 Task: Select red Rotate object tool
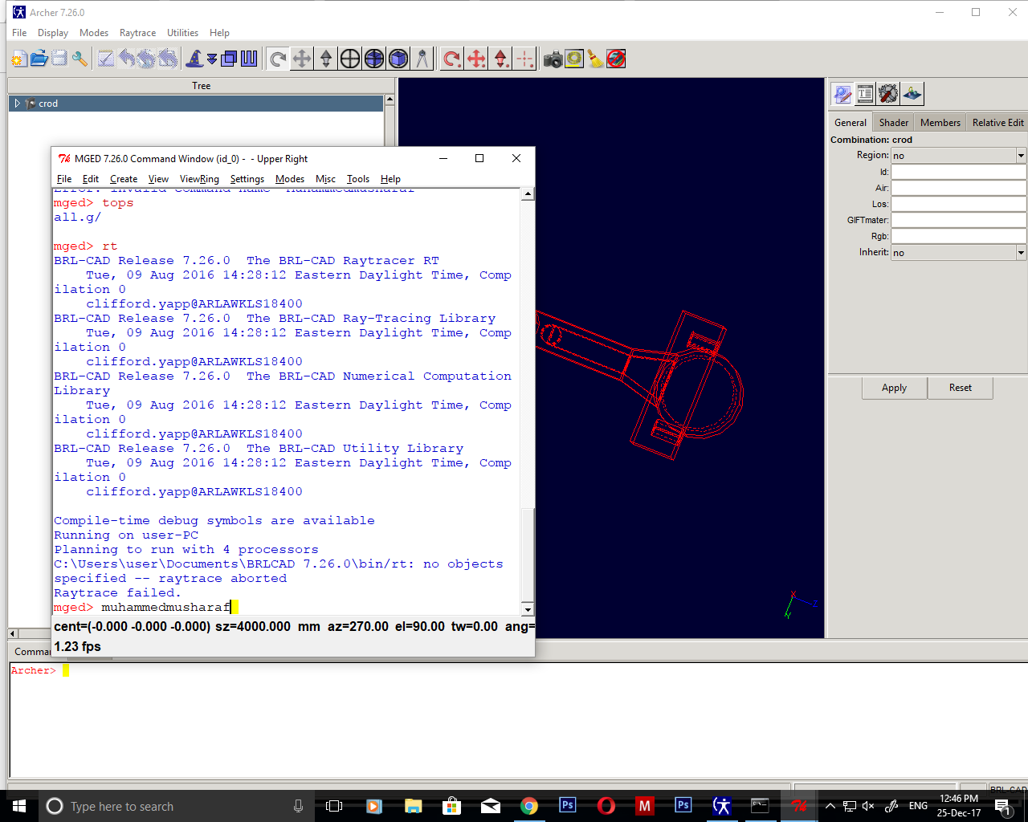click(452, 59)
